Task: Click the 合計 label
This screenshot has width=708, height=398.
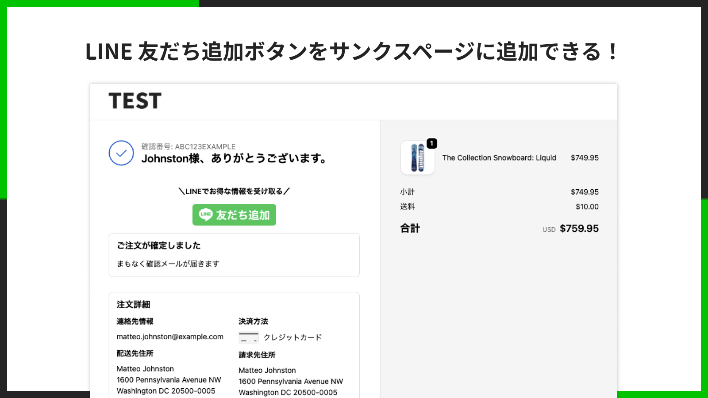Action: coord(410,229)
